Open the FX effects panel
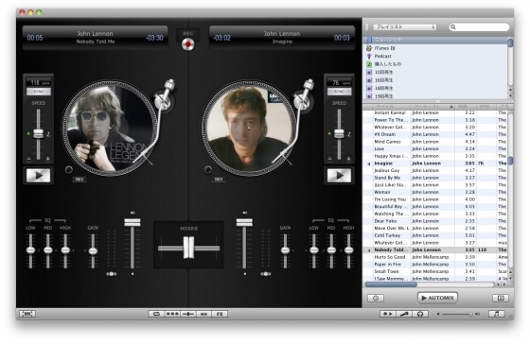Screen dimensions: 530x344 pos(220,314)
